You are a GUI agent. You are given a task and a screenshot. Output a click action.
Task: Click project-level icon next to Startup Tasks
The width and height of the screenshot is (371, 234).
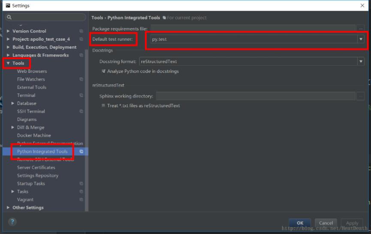point(81,183)
